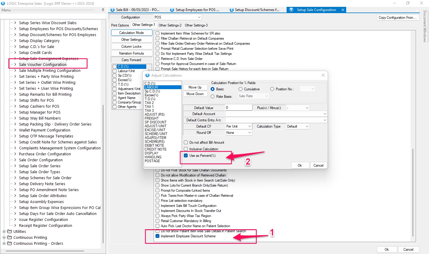
Task: Click the Sale Bill tab icon
Action: pos(113,10)
